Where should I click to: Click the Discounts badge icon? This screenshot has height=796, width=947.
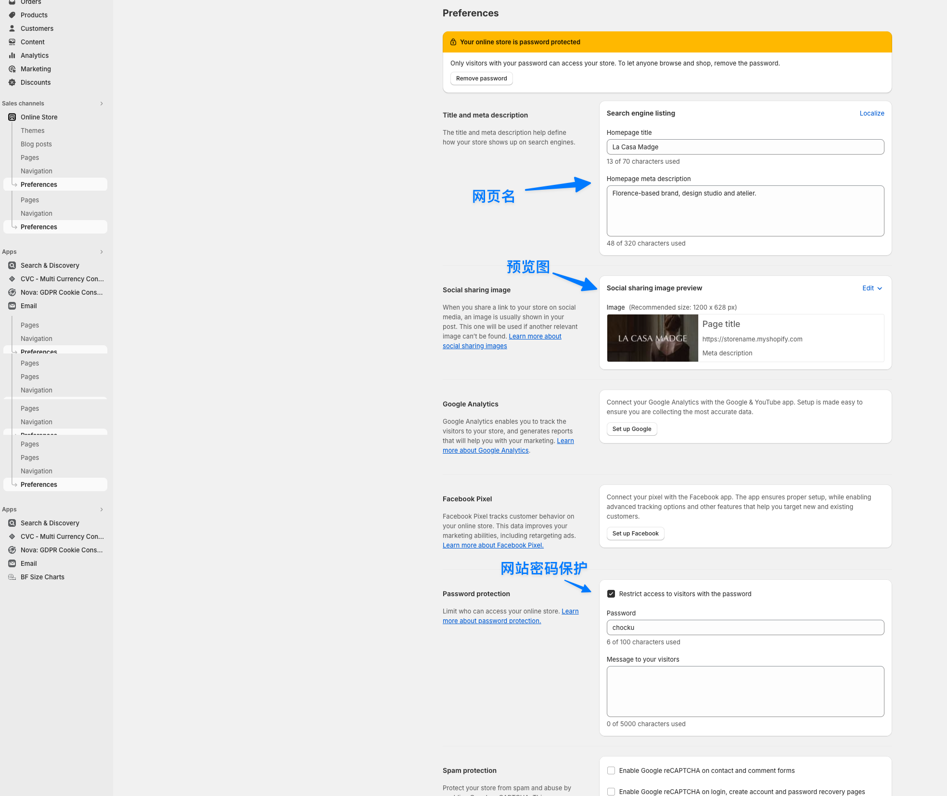12,82
